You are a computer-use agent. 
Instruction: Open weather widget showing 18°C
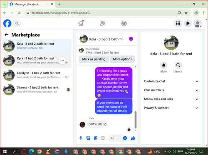pyautogui.click(x=154, y=152)
